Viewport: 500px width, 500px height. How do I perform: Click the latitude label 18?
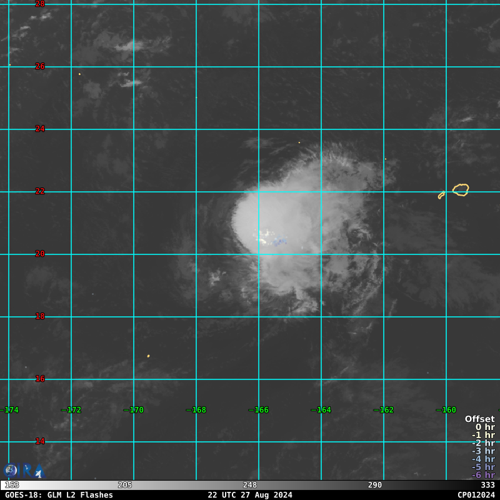(x=40, y=316)
